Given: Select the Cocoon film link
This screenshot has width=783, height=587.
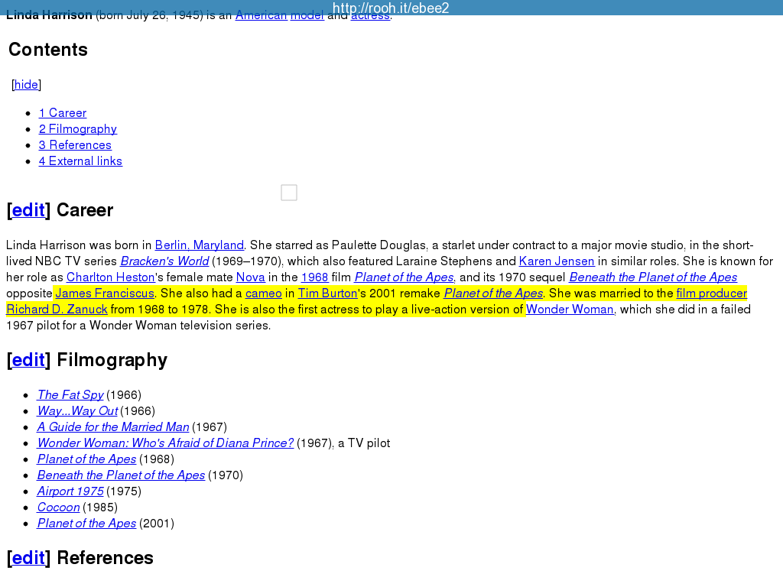Looking at the screenshot, I should click(x=58, y=508).
